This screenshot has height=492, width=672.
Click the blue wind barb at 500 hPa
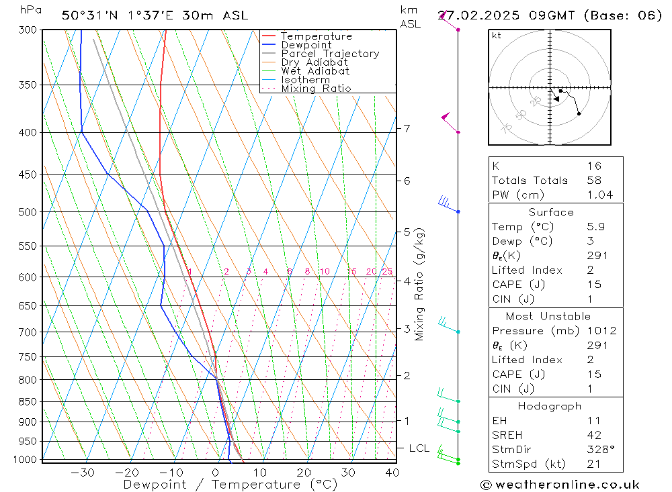449,205
